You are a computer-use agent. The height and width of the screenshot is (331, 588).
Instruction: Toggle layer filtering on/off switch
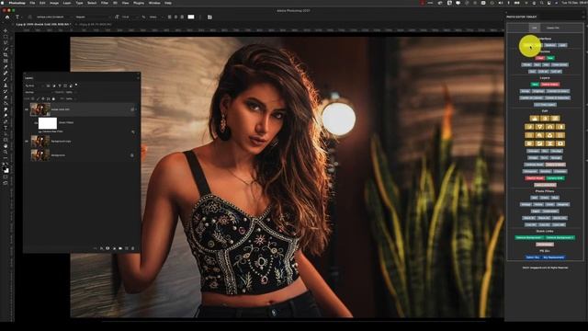pos(76,85)
